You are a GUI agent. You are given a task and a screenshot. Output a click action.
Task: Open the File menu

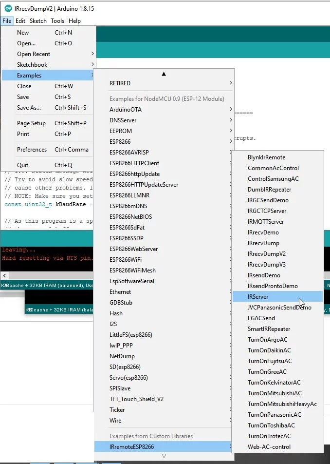click(x=7, y=20)
